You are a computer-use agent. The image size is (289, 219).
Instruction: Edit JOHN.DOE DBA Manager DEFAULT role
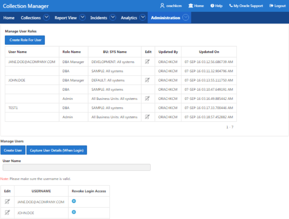tap(147, 80)
